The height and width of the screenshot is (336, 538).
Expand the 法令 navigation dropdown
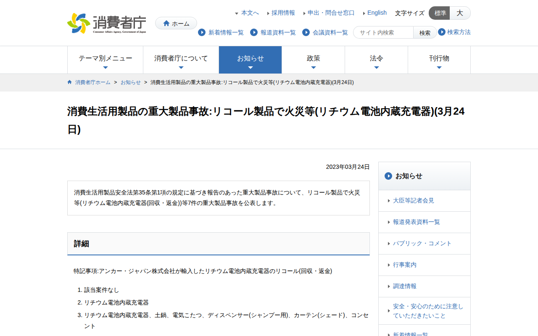[376, 59]
